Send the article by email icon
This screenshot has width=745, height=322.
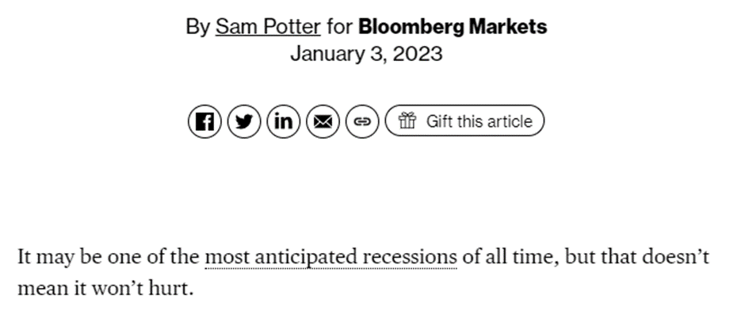tap(323, 122)
